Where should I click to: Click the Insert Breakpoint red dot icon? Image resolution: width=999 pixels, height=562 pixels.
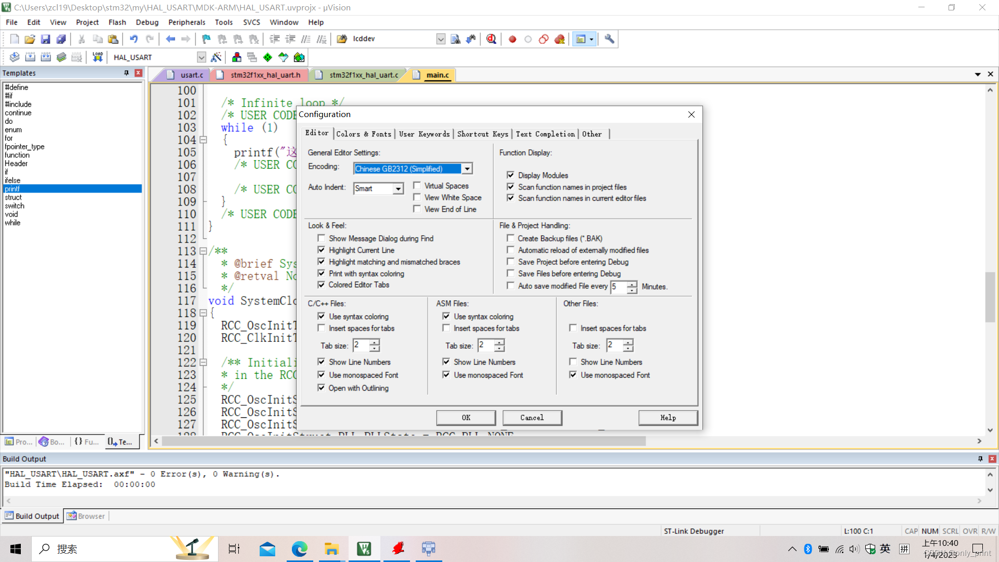click(x=513, y=39)
